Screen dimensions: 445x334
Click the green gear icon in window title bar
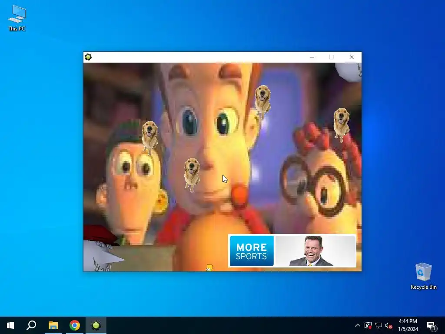click(x=88, y=57)
